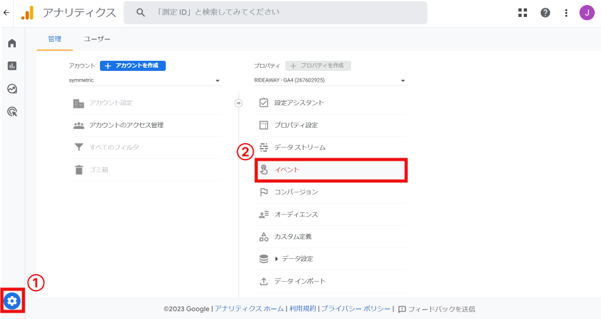Screen dimensions: 601x319
Task: Open the symmetric account dropdown
Action: [x=146, y=80]
